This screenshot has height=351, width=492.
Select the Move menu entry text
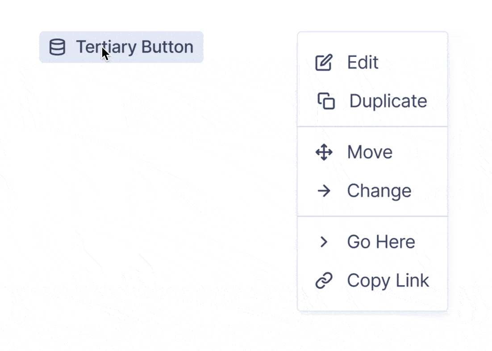click(370, 152)
